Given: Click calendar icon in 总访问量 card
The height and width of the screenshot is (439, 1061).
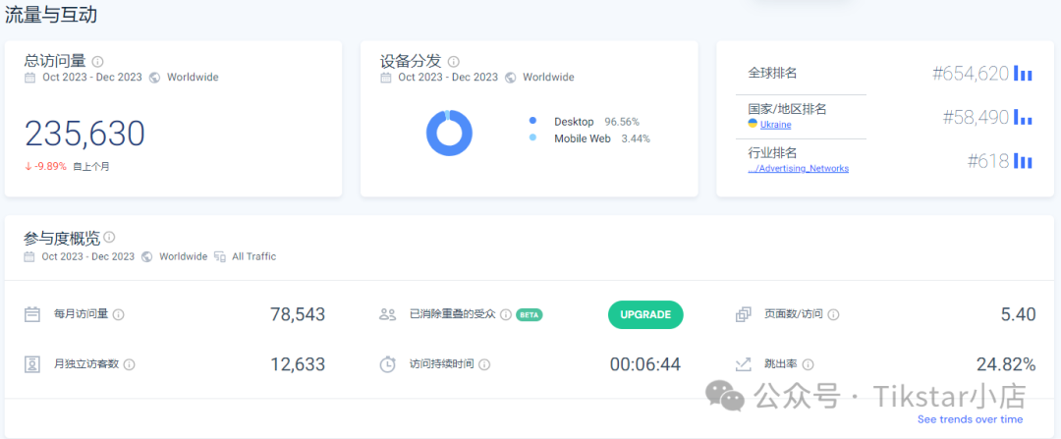Looking at the screenshot, I should (x=29, y=78).
